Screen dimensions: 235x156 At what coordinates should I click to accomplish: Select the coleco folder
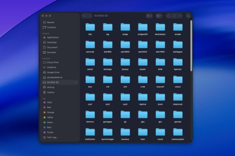pyautogui.click(x=178, y=81)
